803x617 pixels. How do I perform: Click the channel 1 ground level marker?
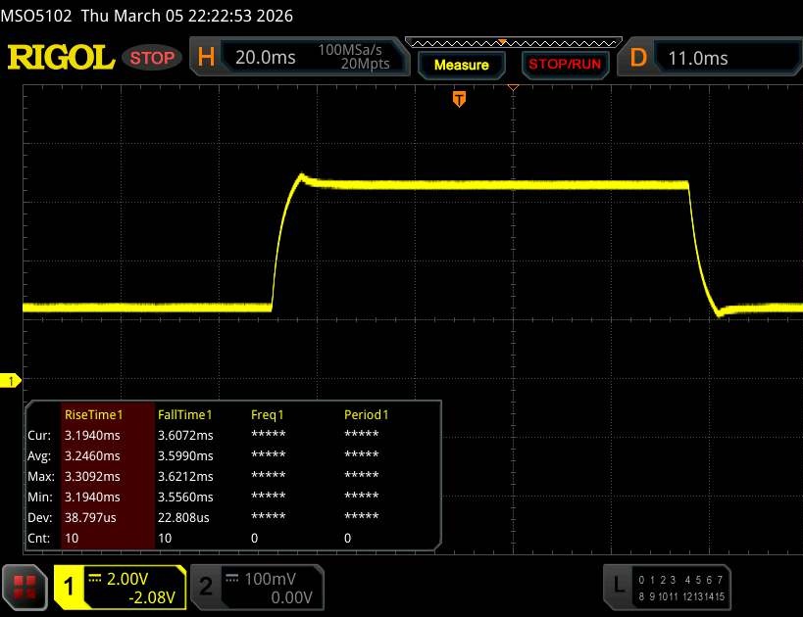13,380
